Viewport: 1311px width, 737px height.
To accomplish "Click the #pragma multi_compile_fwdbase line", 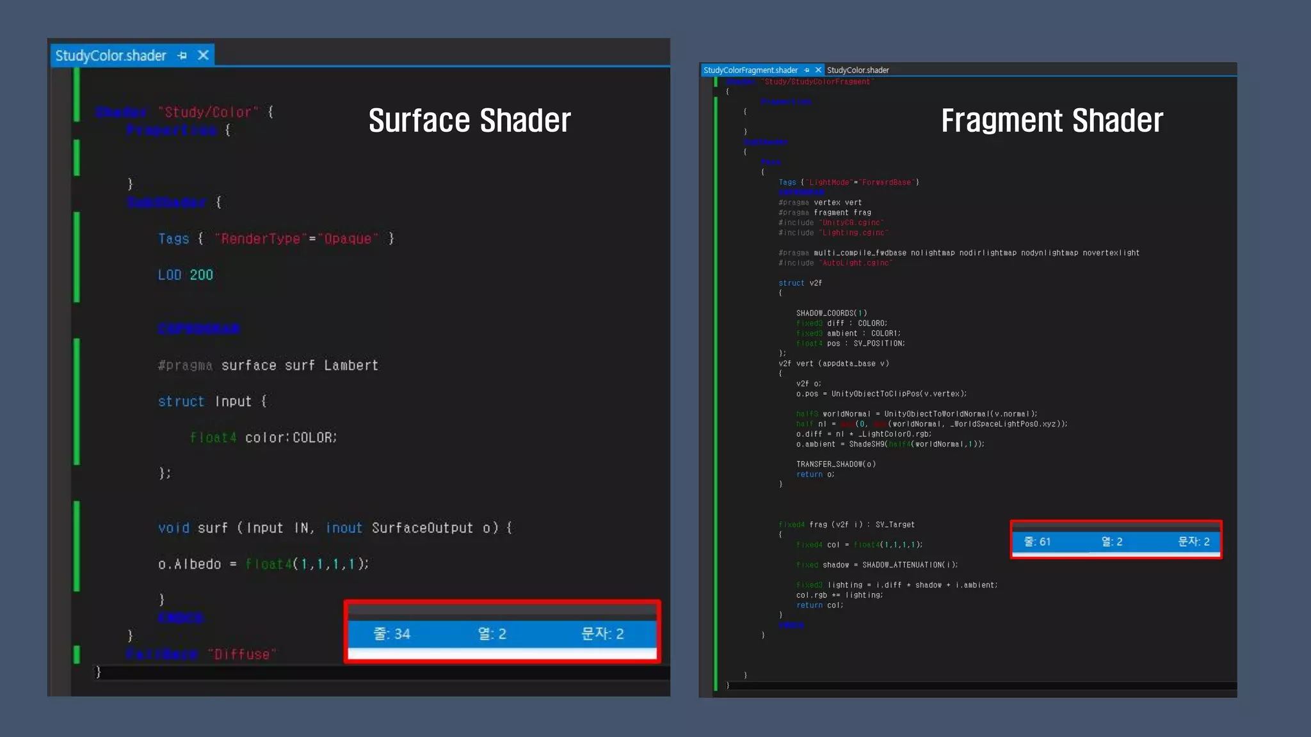I will click(x=959, y=253).
